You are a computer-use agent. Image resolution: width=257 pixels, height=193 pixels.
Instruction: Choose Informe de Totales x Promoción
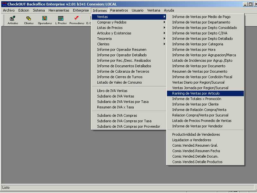click(x=205, y=99)
